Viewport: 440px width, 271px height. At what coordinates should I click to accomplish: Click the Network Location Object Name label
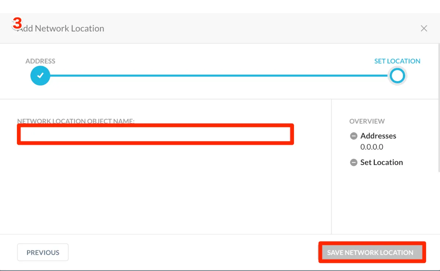76,121
